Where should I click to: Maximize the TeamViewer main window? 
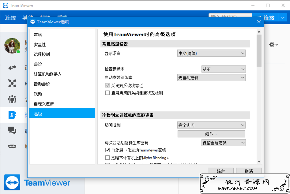pyautogui.click(x=268, y=5)
